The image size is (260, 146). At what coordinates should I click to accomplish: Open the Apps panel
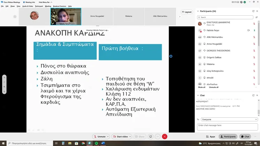[x=211, y=137]
